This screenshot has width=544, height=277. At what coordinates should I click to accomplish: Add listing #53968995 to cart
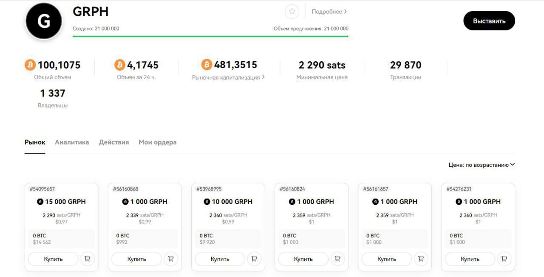click(254, 259)
